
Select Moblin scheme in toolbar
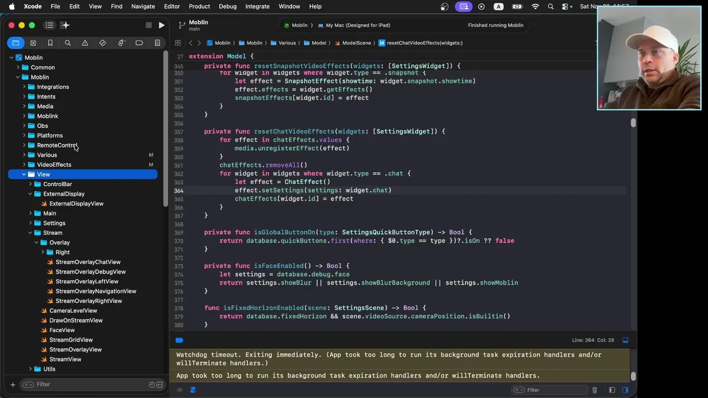coord(296,25)
